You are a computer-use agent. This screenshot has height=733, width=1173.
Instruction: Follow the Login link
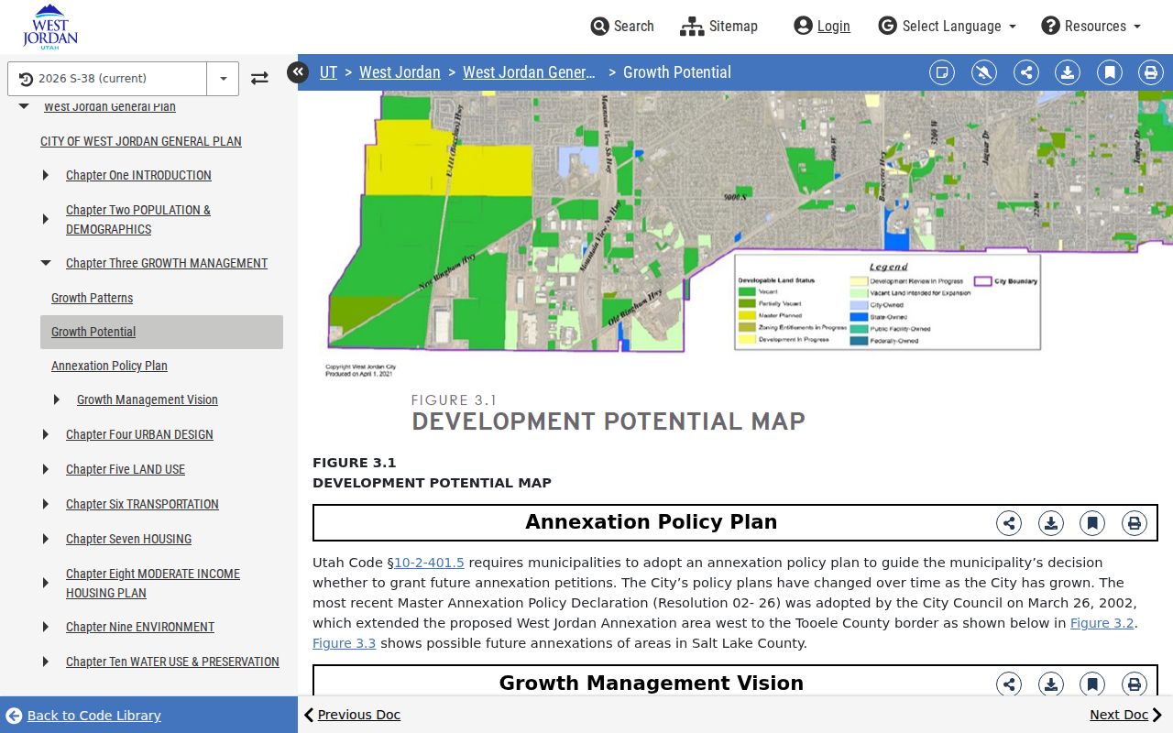(822, 27)
